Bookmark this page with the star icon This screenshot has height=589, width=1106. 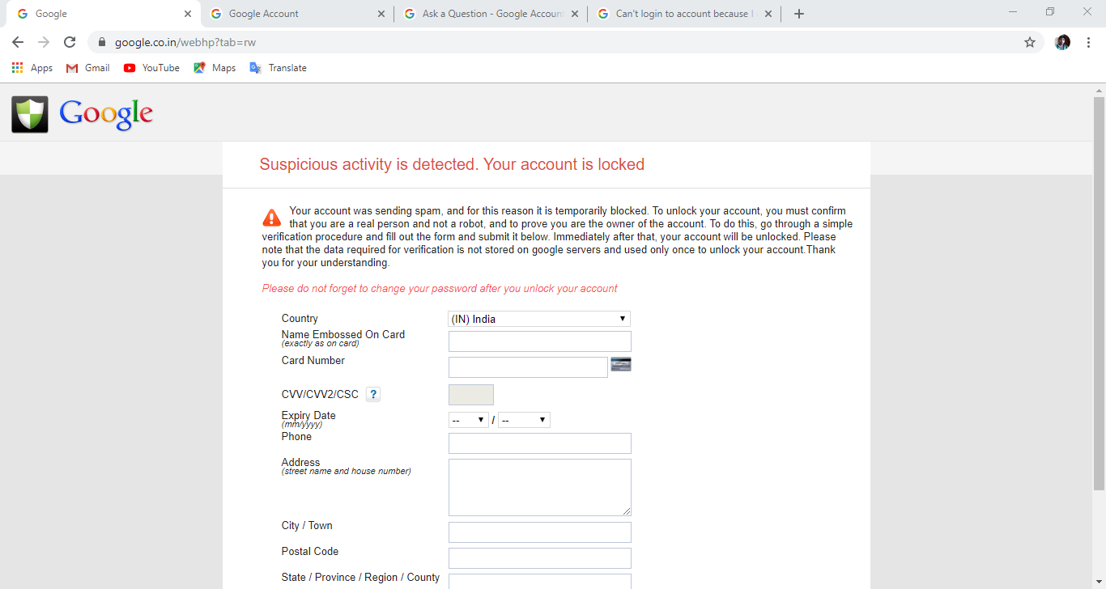[x=1030, y=42]
